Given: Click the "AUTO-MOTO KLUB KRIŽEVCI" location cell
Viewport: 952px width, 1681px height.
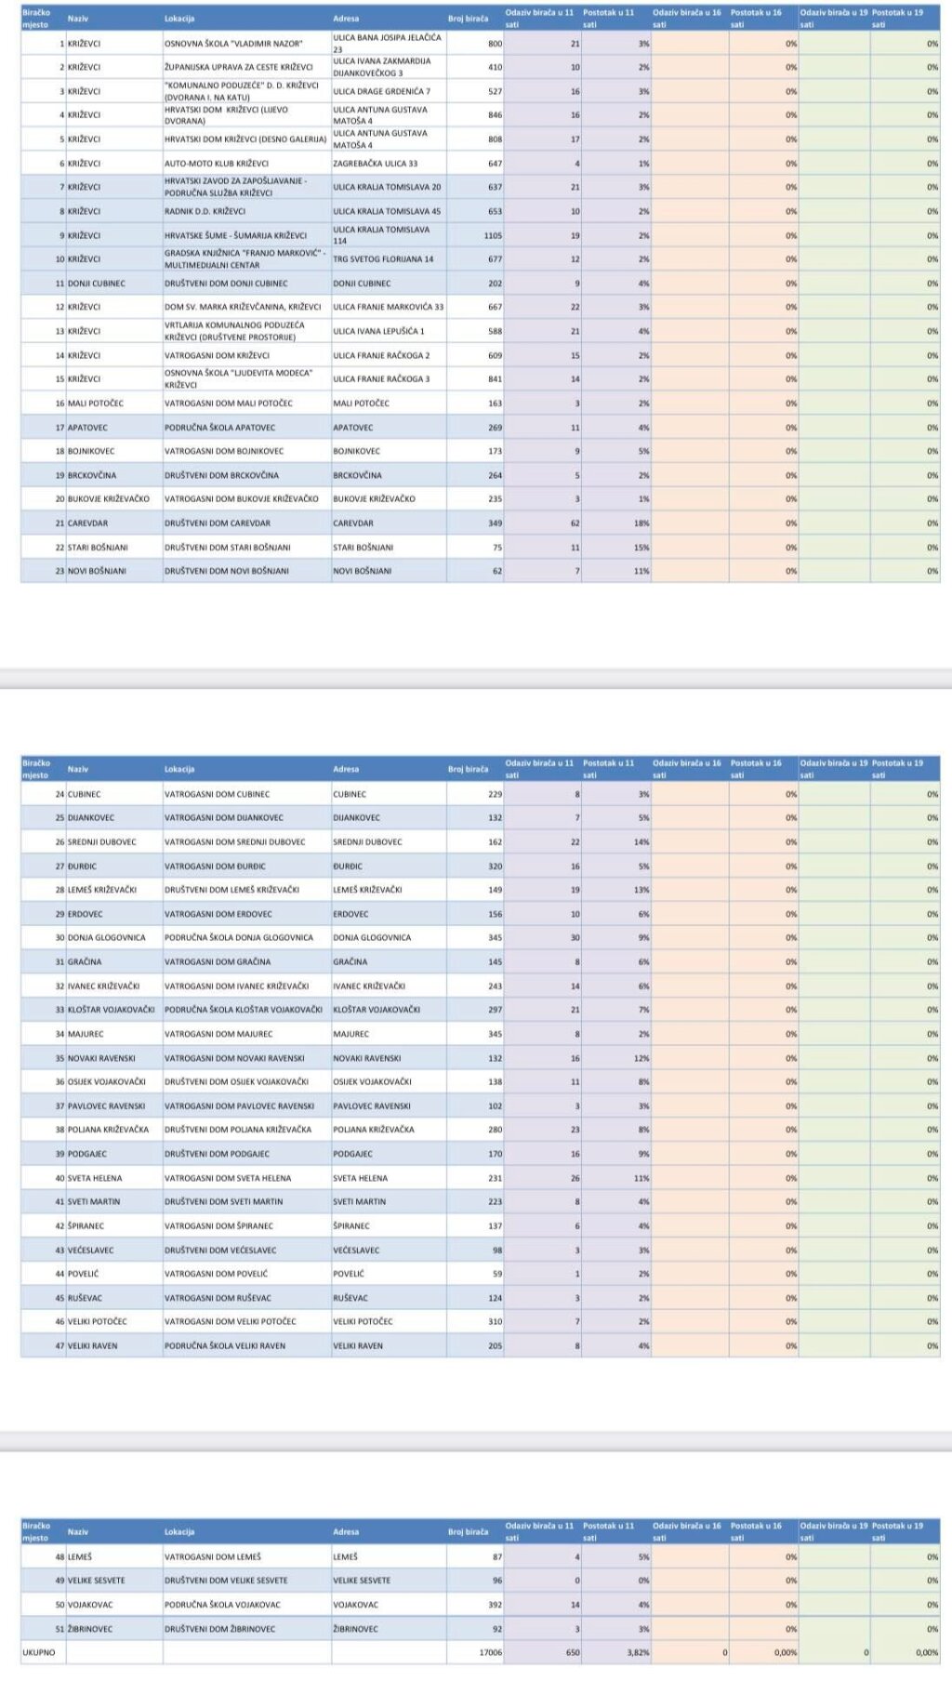Looking at the screenshot, I should click(x=217, y=164).
